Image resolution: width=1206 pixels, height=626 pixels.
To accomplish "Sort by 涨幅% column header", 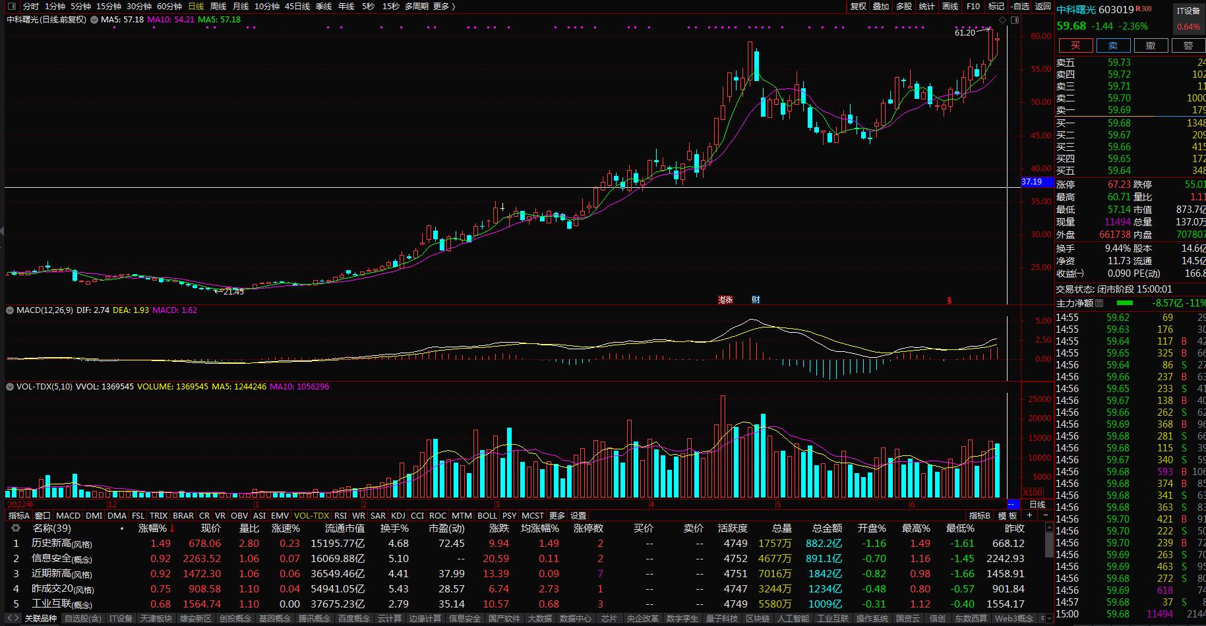I will pyautogui.click(x=152, y=528).
